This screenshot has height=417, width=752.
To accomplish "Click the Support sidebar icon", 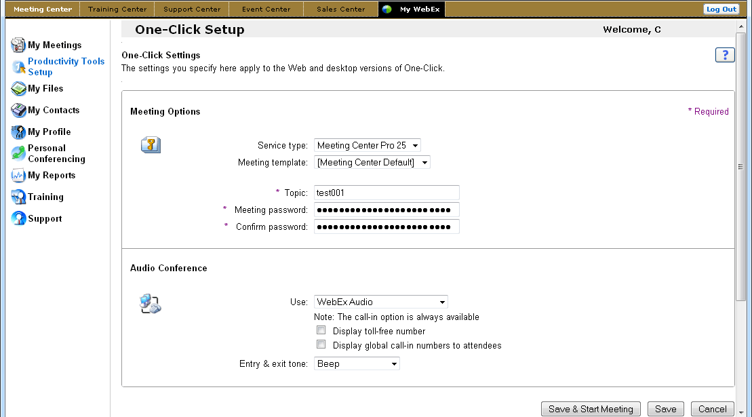I will point(18,218).
